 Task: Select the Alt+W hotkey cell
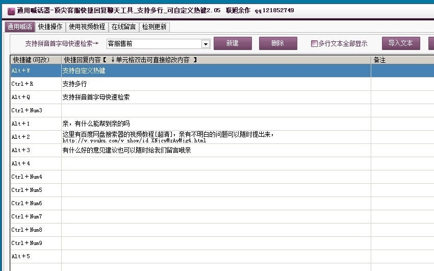tap(36, 70)
